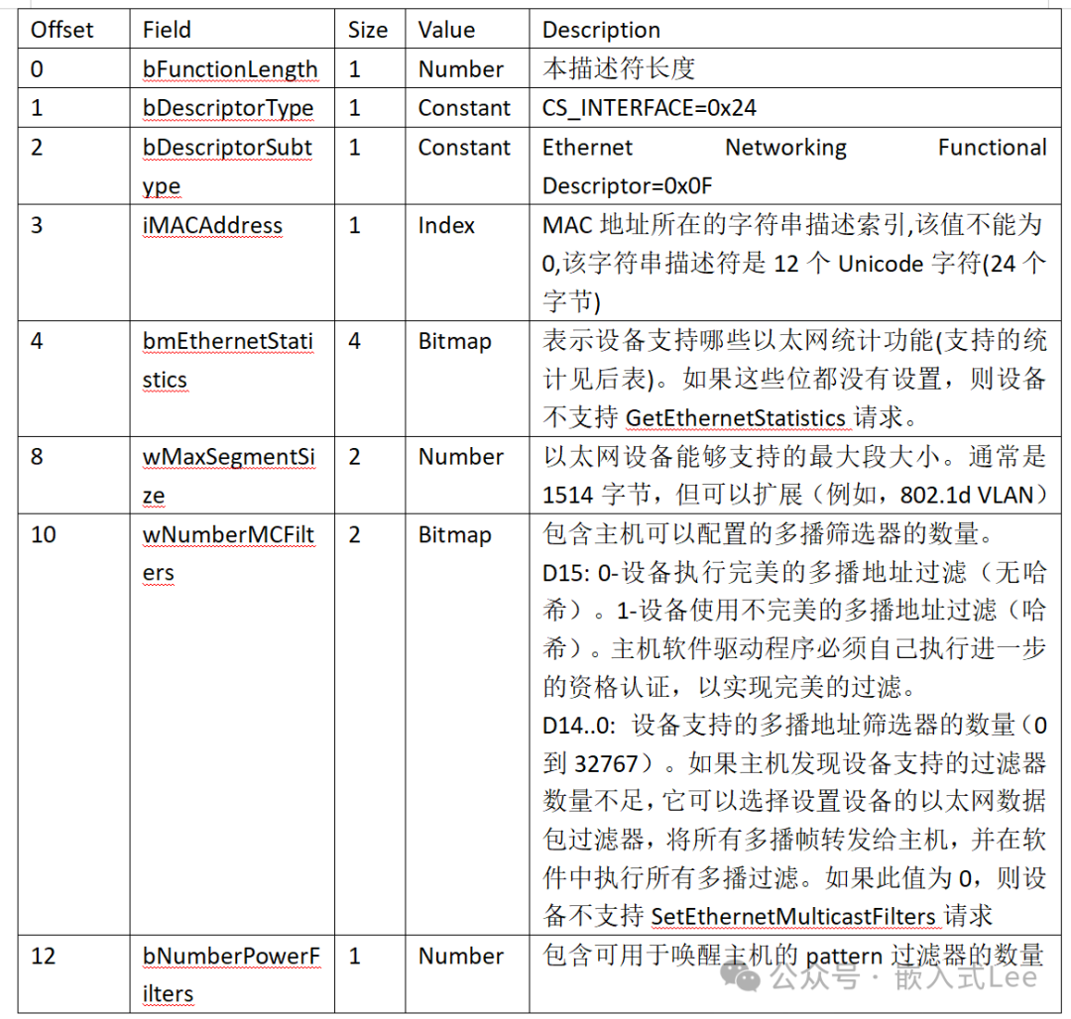The height and width of the screenshot is (1019, 1071).
Task: Click the CS_INTERFACE=0x24 description
Action: pyautogui.click(x=649, y=108)
